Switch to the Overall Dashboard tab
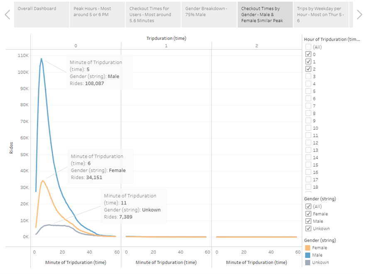365x274 pixels. click(x=41, y=15)
